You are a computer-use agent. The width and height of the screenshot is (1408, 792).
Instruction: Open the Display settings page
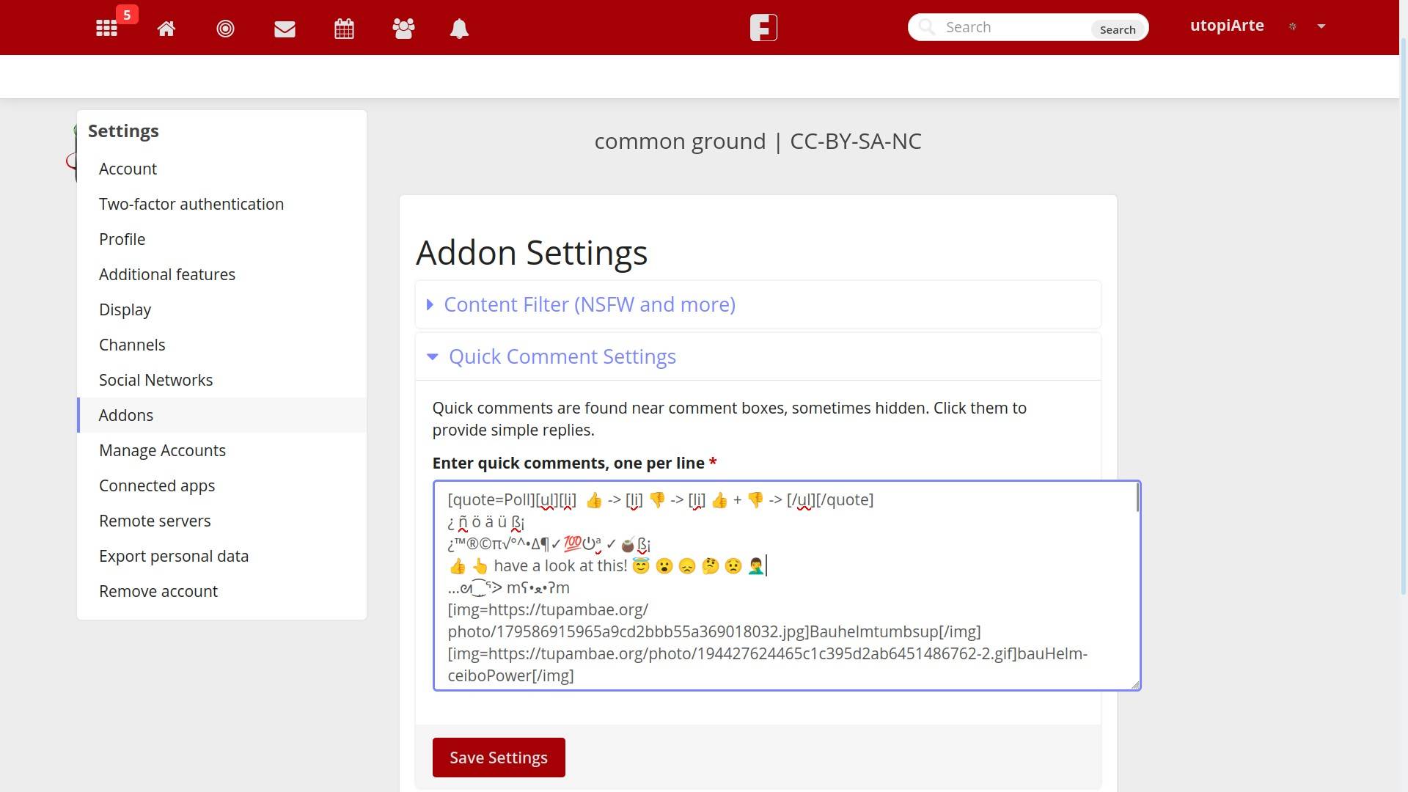click(x=125, y=309)
